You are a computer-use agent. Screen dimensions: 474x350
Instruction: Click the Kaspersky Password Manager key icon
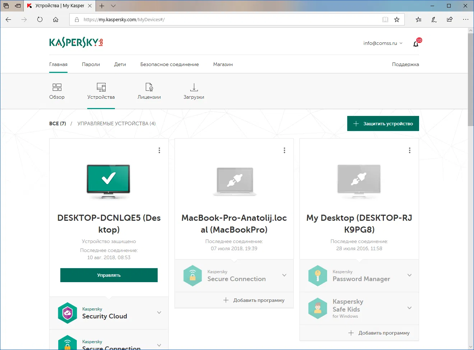click(x=317, y=275)
